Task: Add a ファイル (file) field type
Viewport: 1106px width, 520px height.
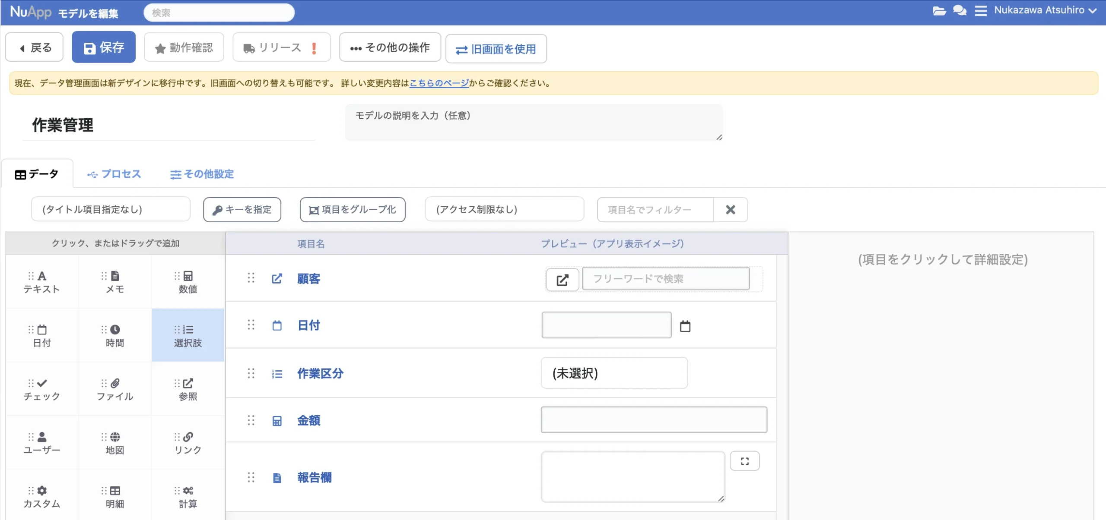Action: click(x=115, y=389)
